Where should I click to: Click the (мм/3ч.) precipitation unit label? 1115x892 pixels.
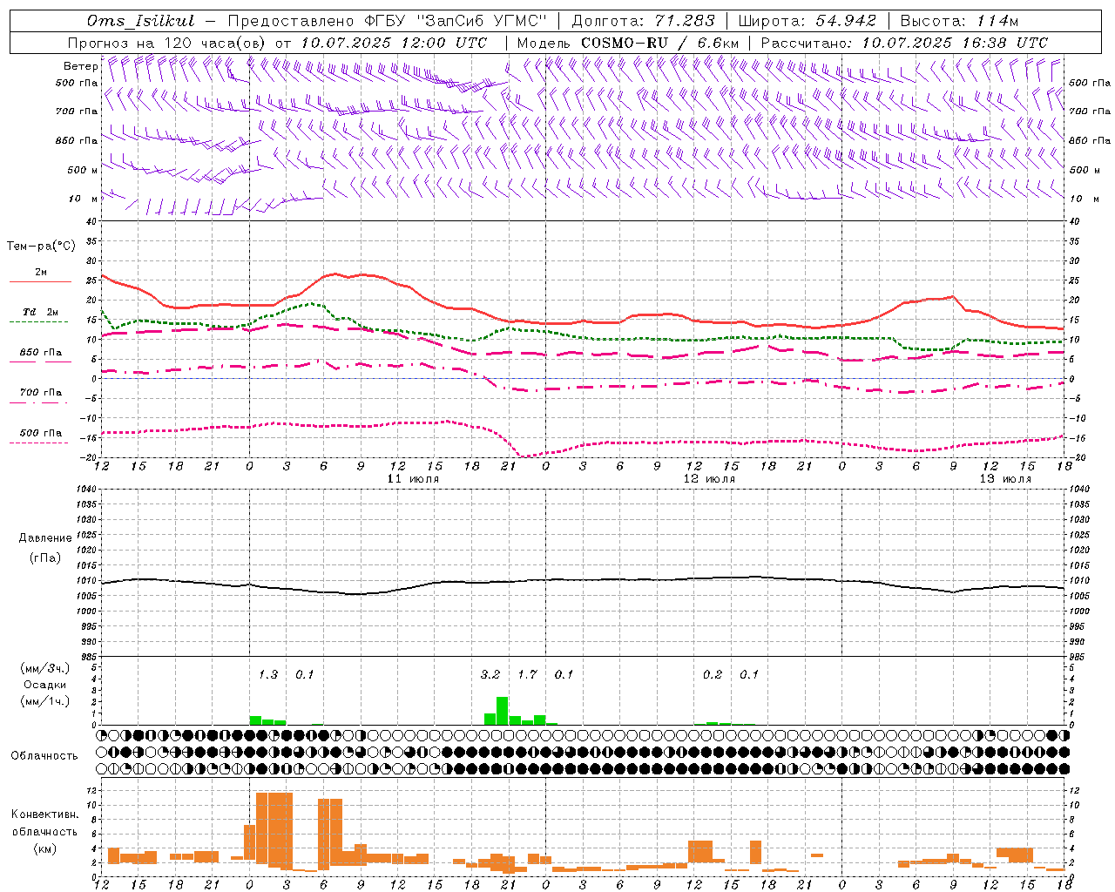click(45, 668)
